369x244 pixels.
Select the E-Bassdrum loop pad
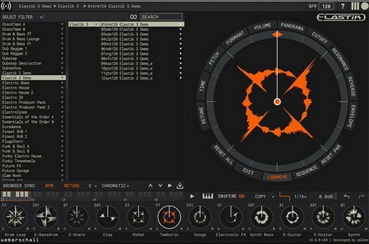click(46, 217)
